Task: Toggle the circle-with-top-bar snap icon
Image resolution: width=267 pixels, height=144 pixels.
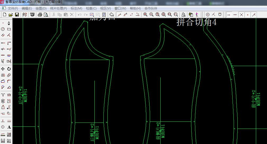Action: [x=220, y=15]
